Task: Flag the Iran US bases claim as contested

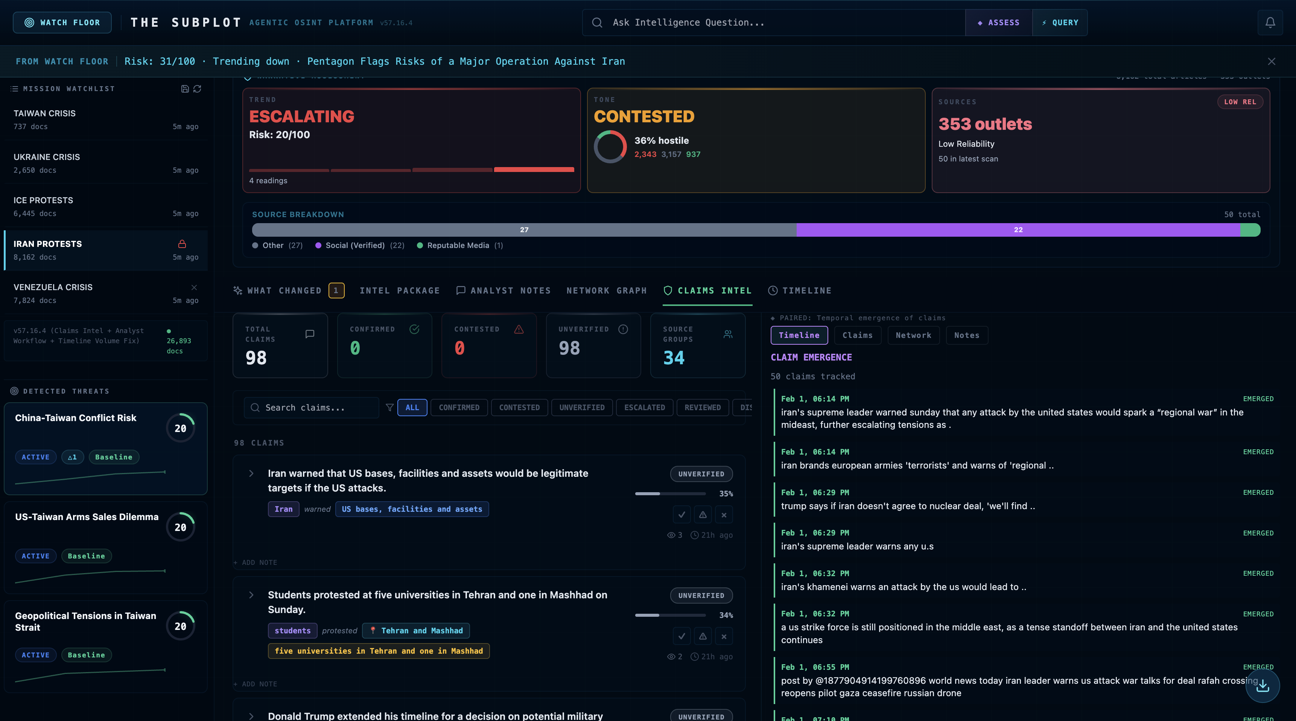Action: pyautogui.click(x=702, y=515)
